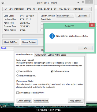Click the blue info icon in Success dialog
This screenshot has width=97, height=112.
[52, 36]
